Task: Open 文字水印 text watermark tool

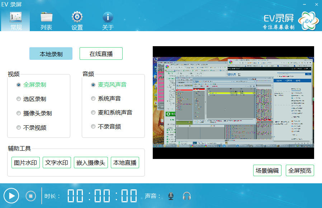Action: tap(57, 163)
